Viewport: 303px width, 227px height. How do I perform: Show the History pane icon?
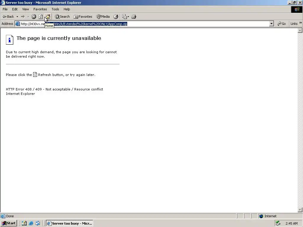116,17
